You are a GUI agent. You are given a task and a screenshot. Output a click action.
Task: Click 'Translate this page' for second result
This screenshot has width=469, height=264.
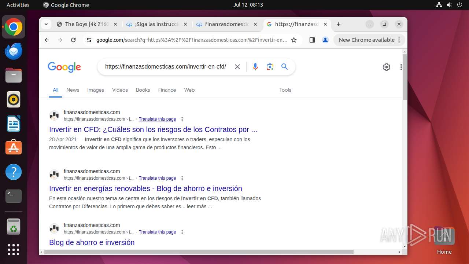click(x=157, y=178)
